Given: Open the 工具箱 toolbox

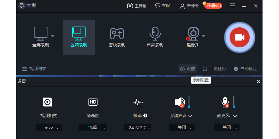Looking at the screenshot, I should [137, 6].
